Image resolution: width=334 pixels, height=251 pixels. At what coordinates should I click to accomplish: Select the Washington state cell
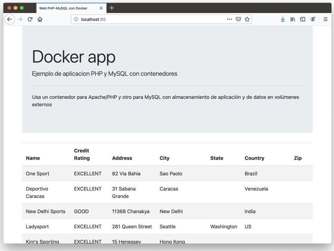tap(224, 227)
